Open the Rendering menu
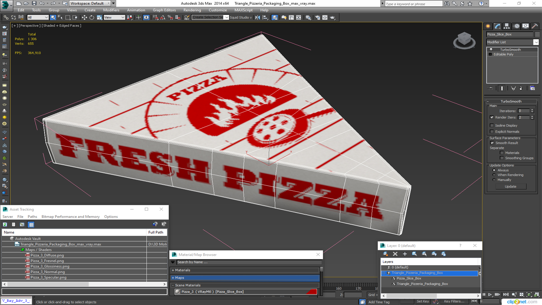 pos(192,10)
